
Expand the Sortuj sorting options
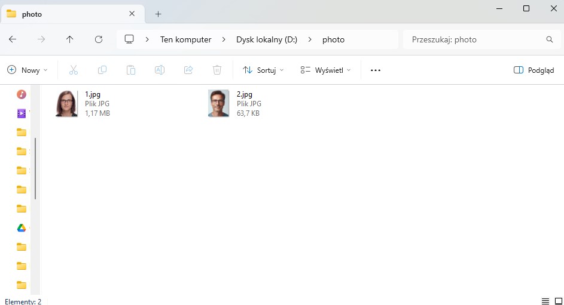click(263, 70)
